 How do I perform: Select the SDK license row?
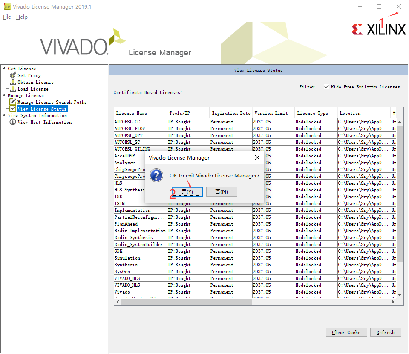coord(255,251)
